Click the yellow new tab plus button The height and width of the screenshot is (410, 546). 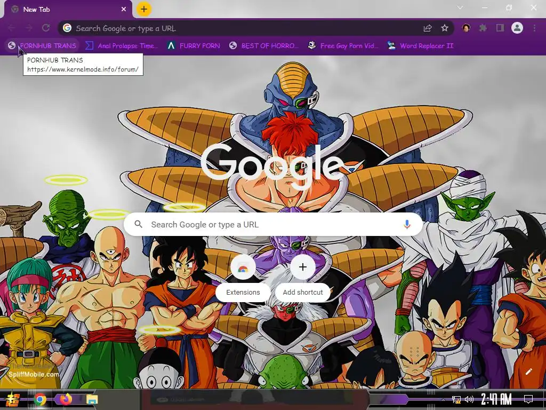(x=144, y=9)
